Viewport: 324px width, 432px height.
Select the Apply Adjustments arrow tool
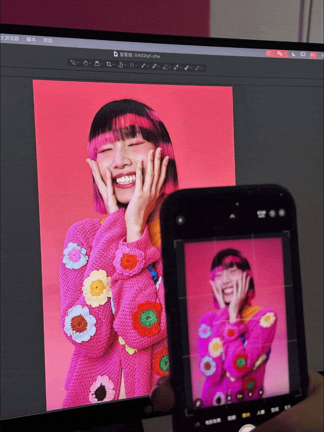click(x=187, y=67)
